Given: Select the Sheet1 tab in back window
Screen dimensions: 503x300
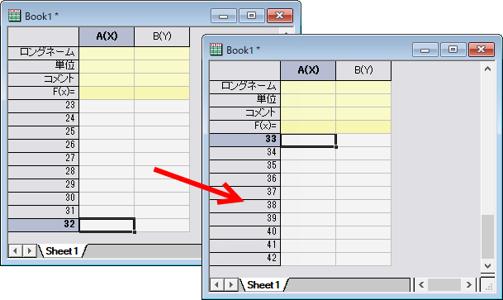Looking at the screenshot, I should click(x=62, y=250).
